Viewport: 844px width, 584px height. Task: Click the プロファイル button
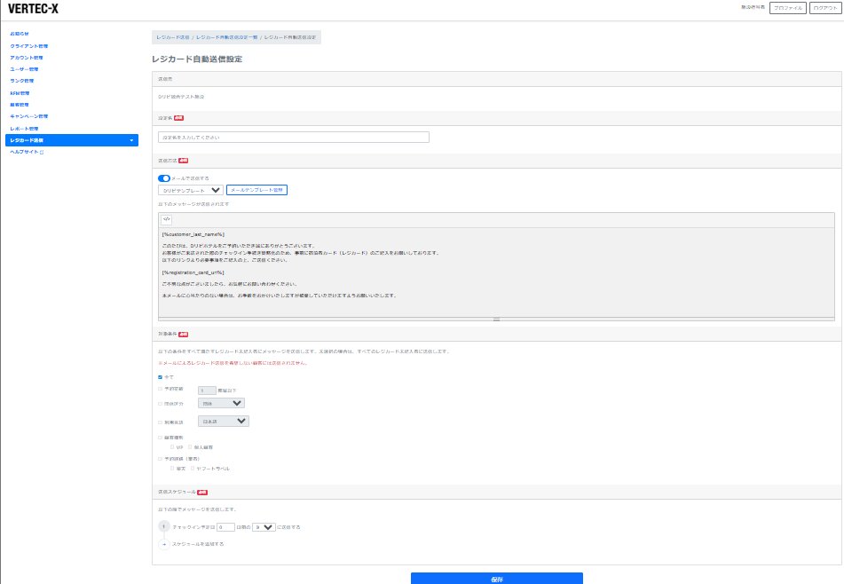[x=788, y=8]
